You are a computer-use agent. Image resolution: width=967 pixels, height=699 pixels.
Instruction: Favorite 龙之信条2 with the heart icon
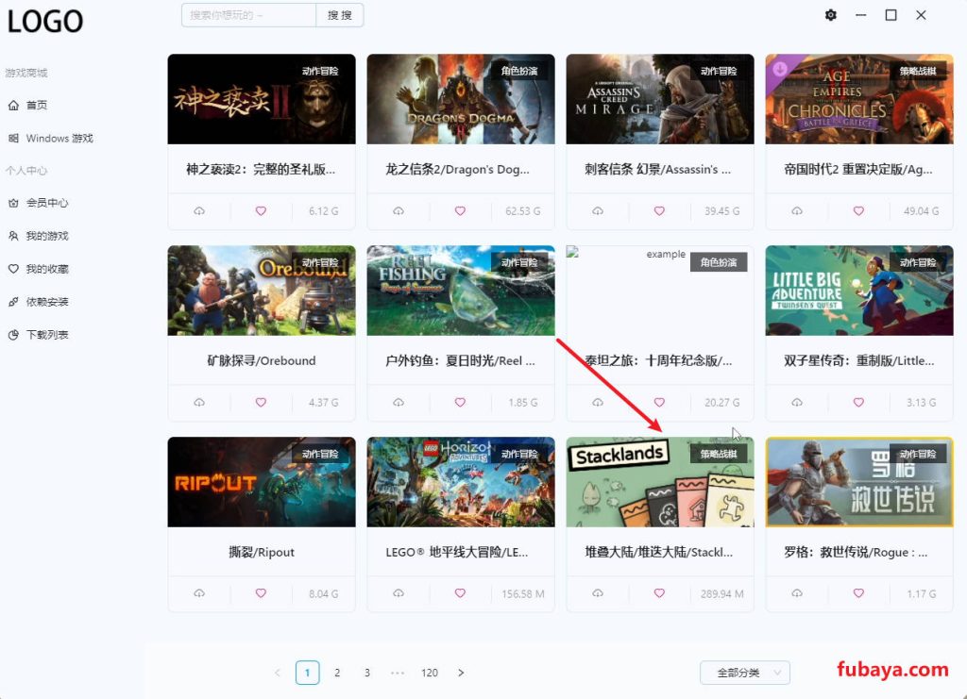tap(460, 211)
